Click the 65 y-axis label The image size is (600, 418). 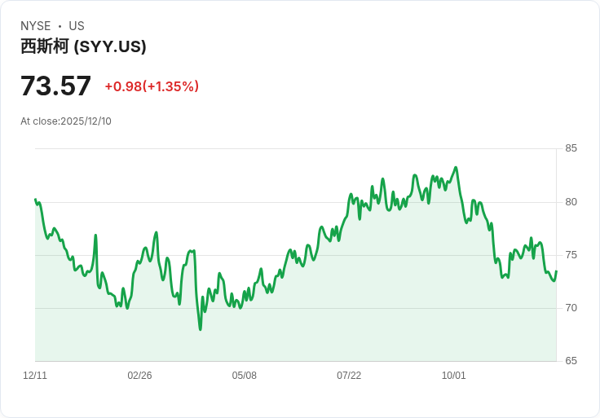coord(571,361)
